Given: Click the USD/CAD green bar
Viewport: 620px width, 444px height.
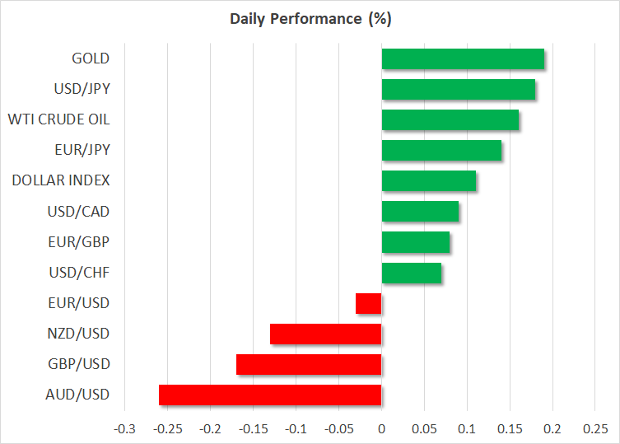Looking at the screenshot, I should click(420, 212).
